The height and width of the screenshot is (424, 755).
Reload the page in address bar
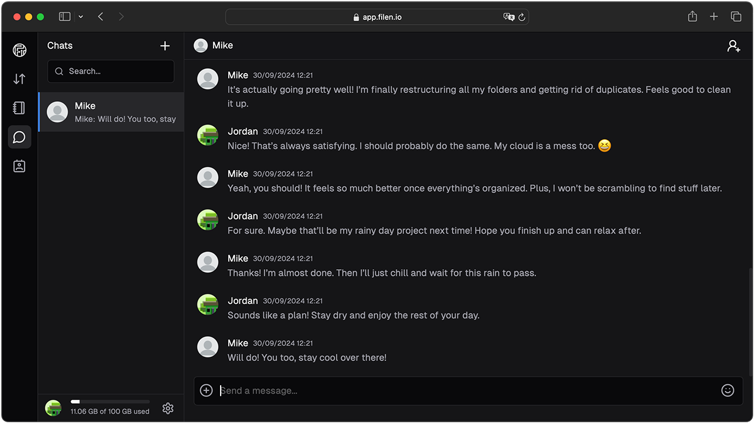click(521, 17)
